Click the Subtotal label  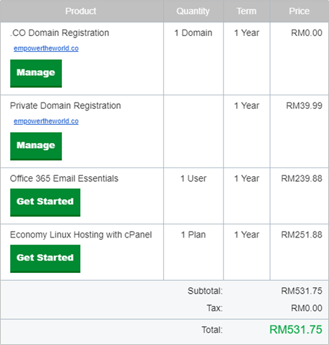click(x=205, y=291)
